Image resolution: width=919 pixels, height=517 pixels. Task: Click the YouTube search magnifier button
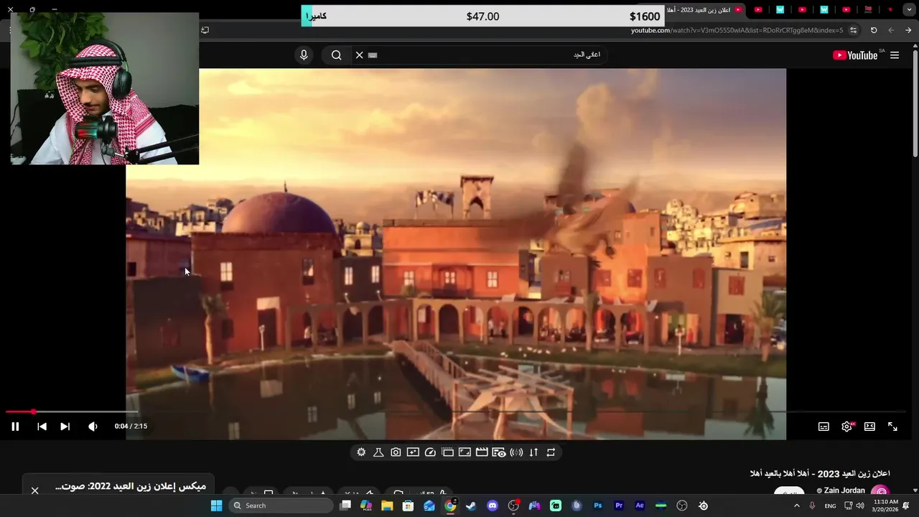336,55
